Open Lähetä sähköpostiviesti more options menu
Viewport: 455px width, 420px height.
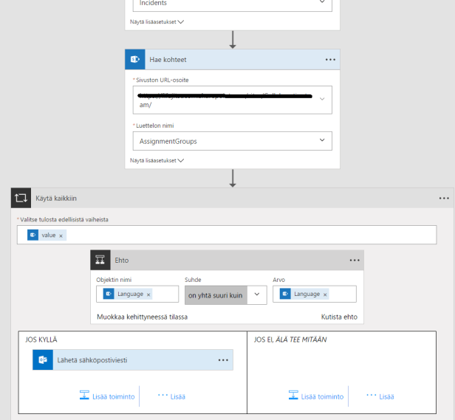tap(223, 360)
